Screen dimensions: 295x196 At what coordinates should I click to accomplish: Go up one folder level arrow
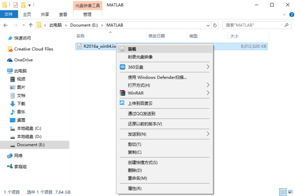(x=30, y=25)
